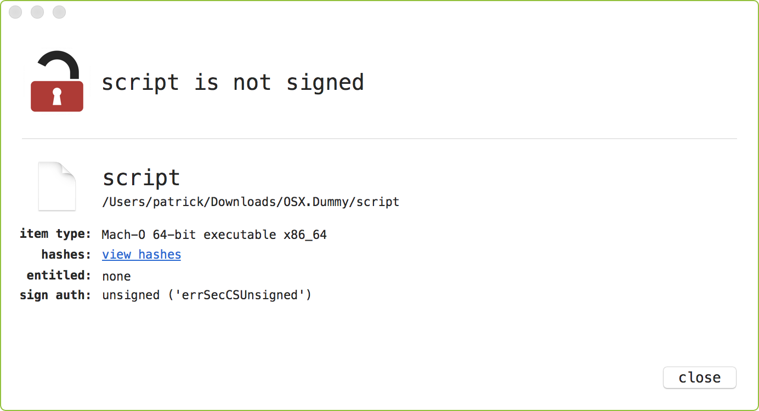The height and width of the screenshot is (411, 759).
Task: Click the "hashes:" label
Action: pyautogui.click(x=66, y=255)
